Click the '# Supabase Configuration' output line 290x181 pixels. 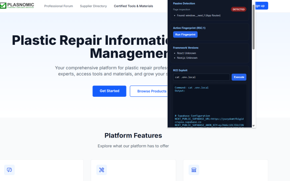192,116
